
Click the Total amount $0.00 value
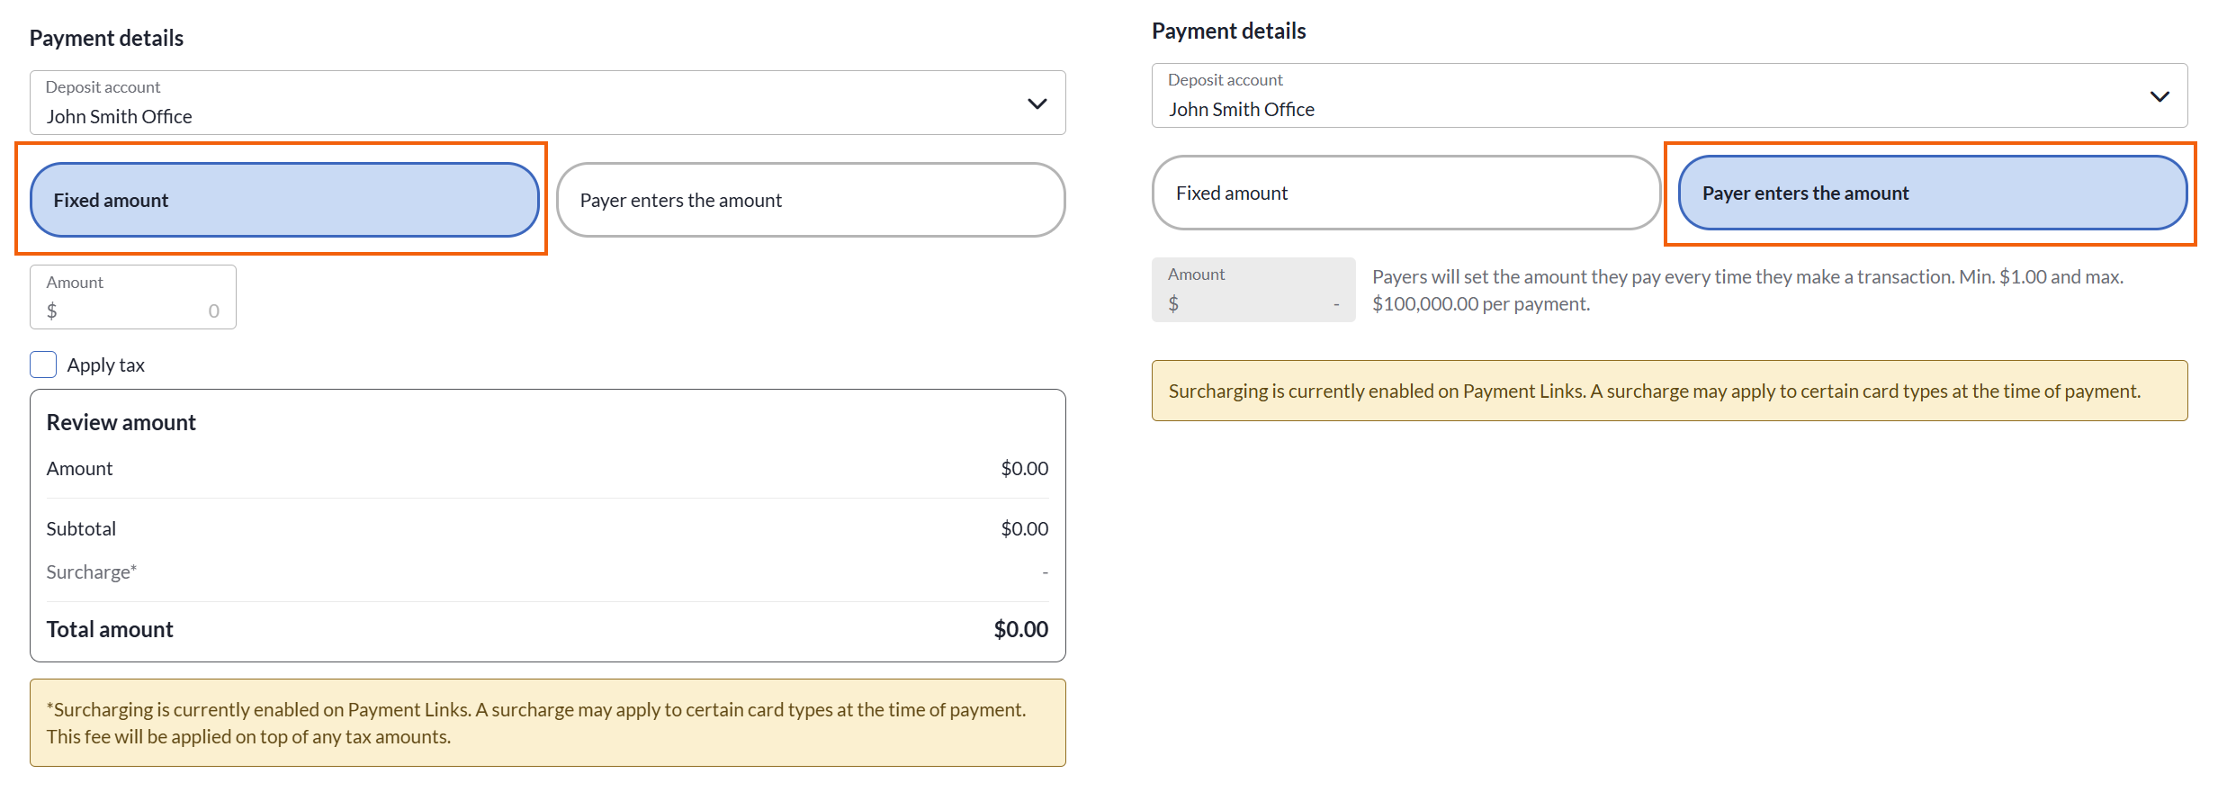click(1020, 629)
